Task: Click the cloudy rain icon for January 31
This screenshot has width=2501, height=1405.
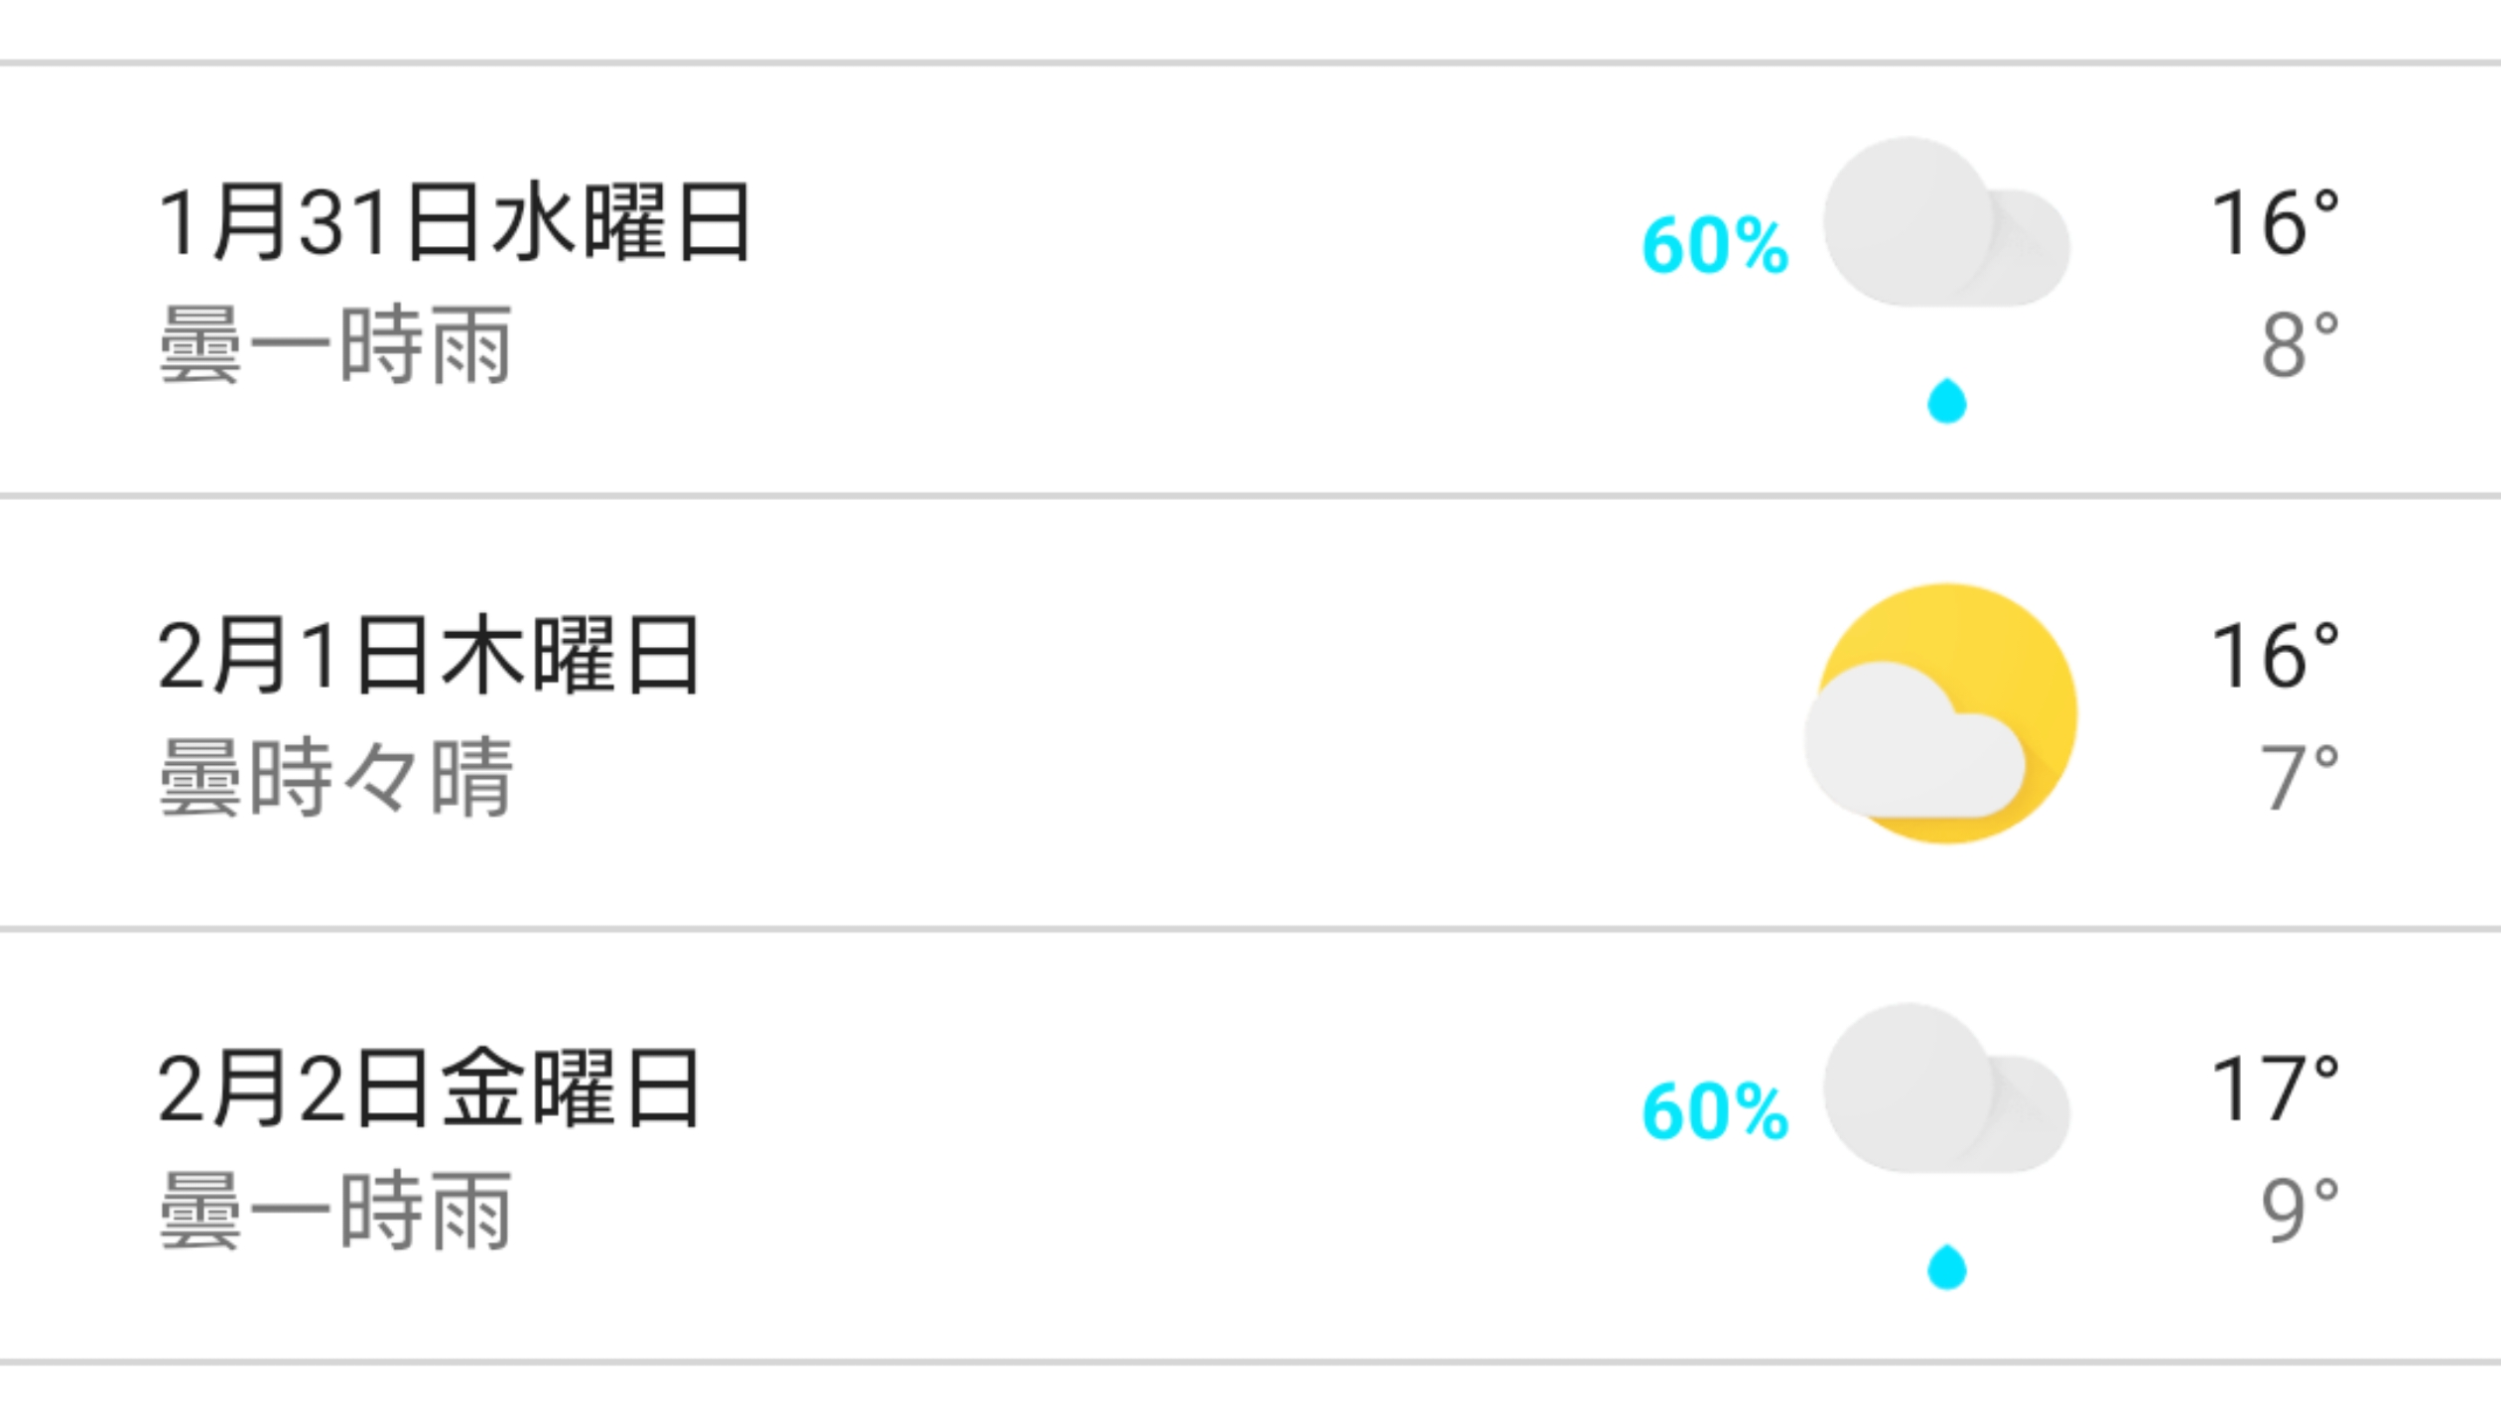Action: (1946, 279)
